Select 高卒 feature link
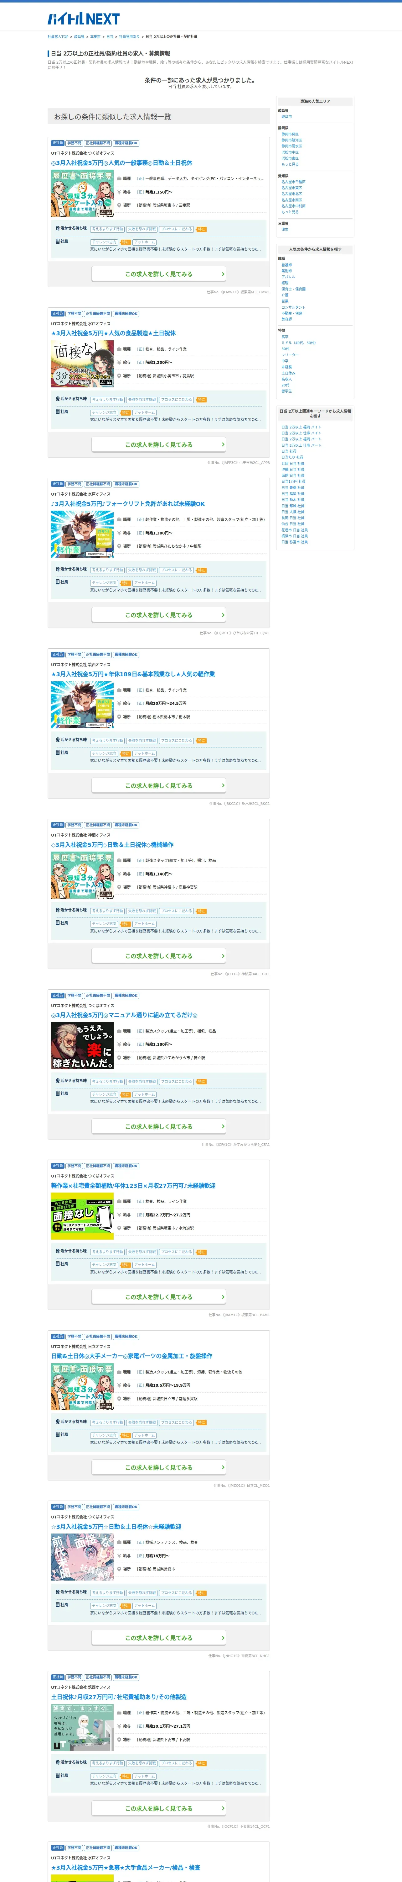 click(x=285, y=337)
